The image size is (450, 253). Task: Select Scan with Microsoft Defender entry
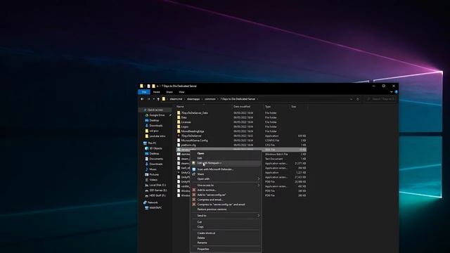coord(226,169)
